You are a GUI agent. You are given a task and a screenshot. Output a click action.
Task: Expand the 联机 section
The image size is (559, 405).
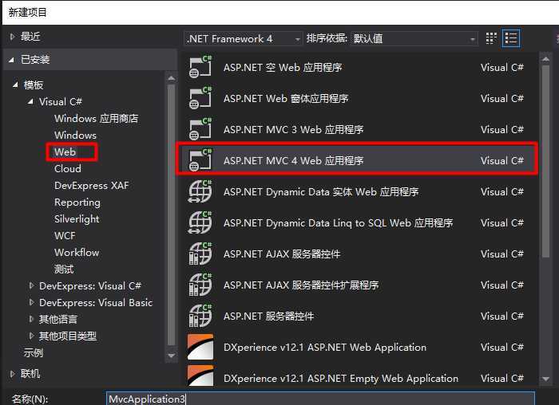pos(13,374)
